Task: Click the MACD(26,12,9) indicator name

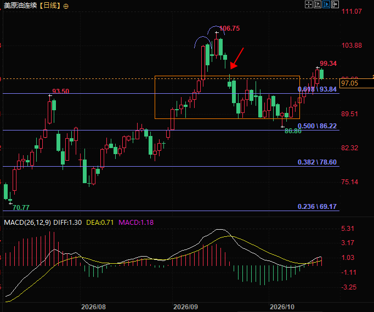Action: [x=27, y=223]
